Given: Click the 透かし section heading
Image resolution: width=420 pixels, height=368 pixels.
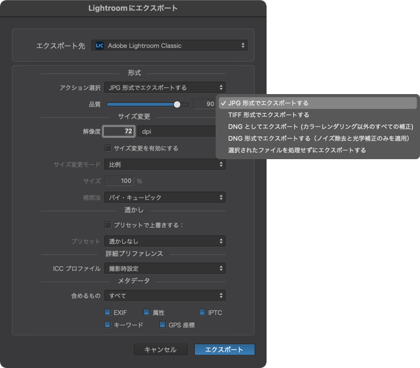Looking at the screenshot, I should pos(134,210).
